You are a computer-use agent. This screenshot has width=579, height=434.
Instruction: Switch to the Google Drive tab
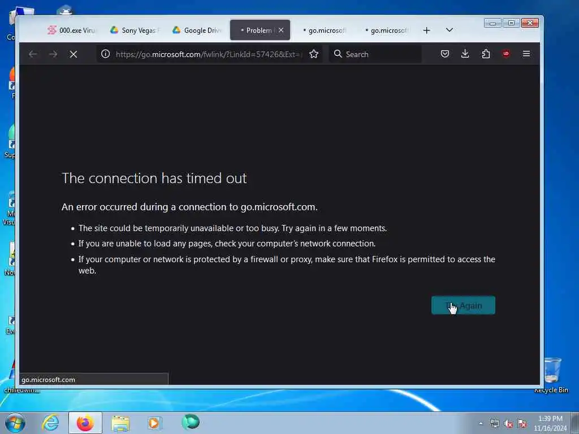pos(197,31)
